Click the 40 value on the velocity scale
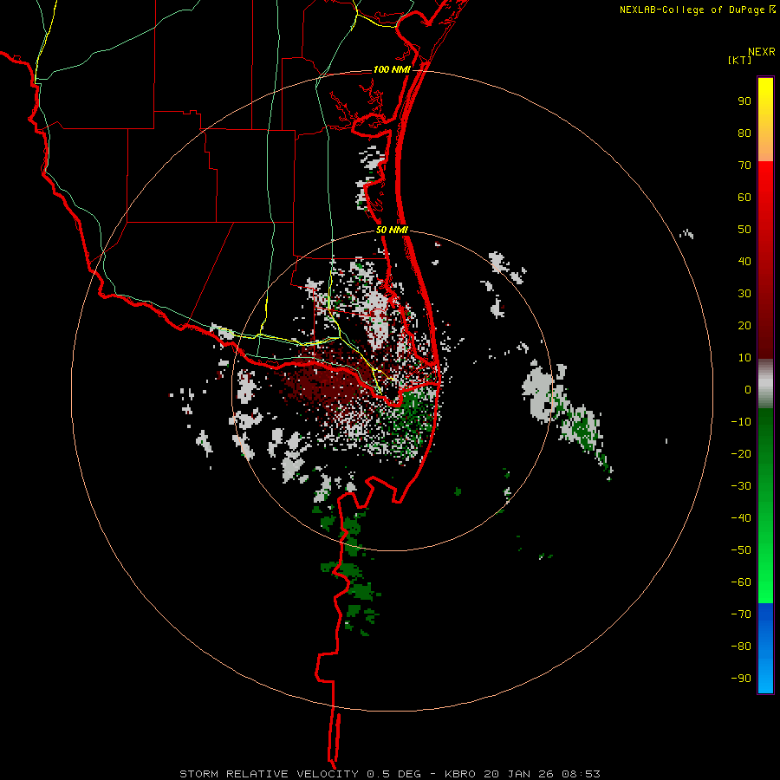Viewport: 780px width, 780px height. (744, 262)
